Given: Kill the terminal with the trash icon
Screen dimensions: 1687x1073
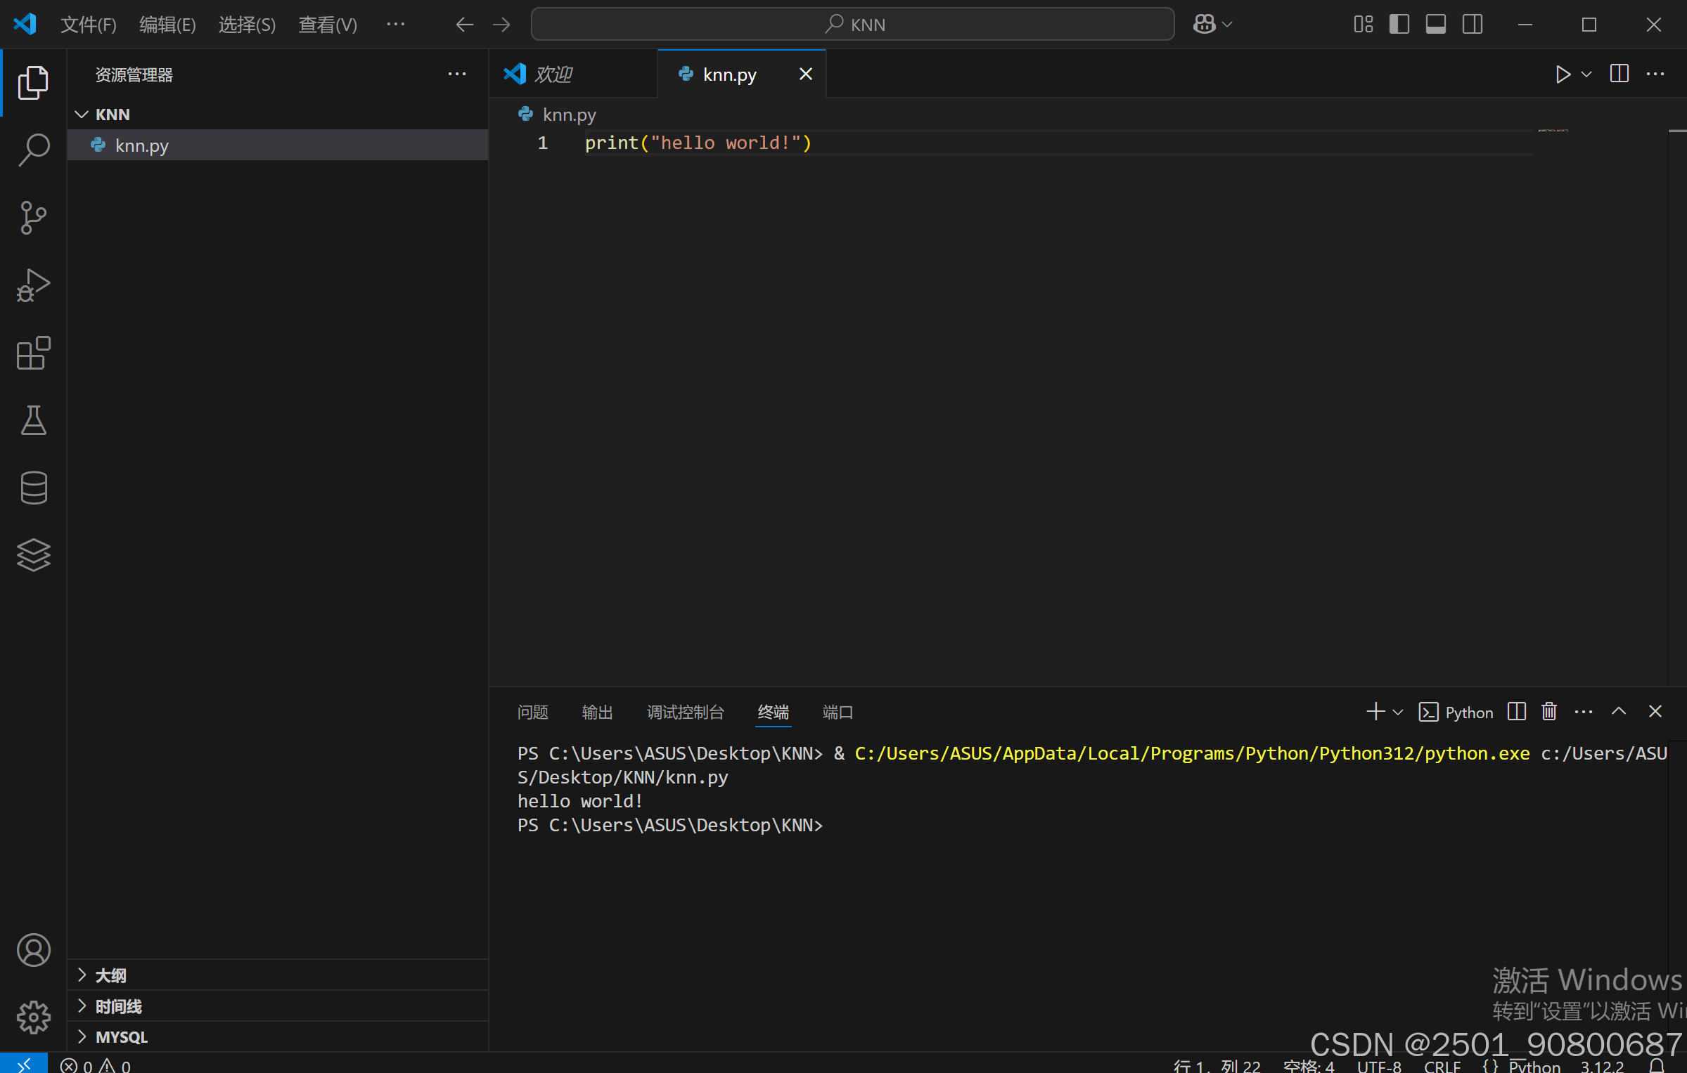Looking at the screenshot, I should tap(1549, 712).
